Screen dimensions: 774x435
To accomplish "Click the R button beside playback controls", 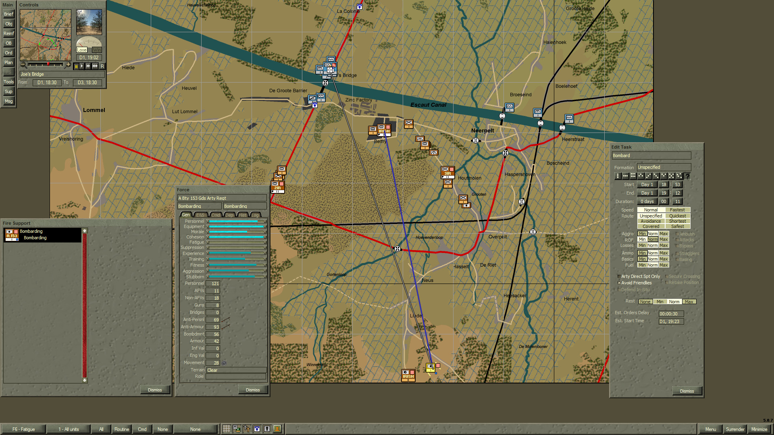I will 103,66.
